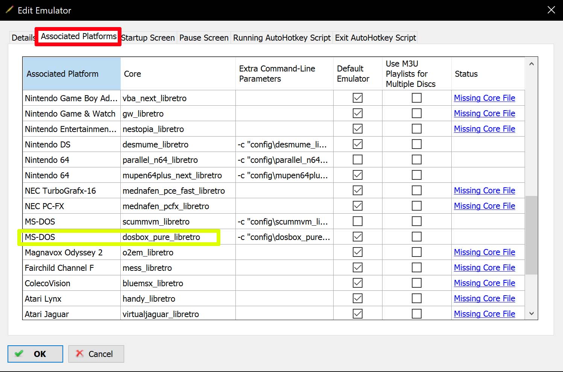The image size is (563, 372).
Task: Uncheck Default Emulator for vba_next_libretro row
Action: [358, 98]
